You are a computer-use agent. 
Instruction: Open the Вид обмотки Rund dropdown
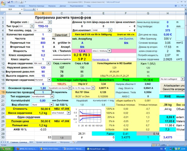click(x=52, y=104)
